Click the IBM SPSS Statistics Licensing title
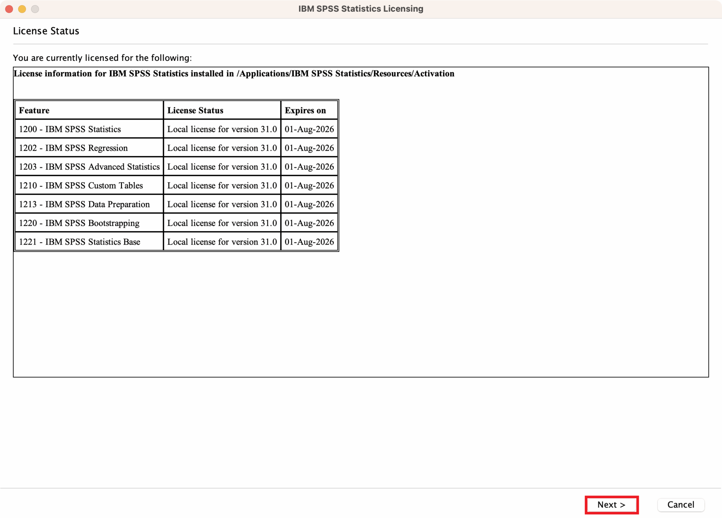Screen dimensions: 722x518 click(x=361, y=8)
